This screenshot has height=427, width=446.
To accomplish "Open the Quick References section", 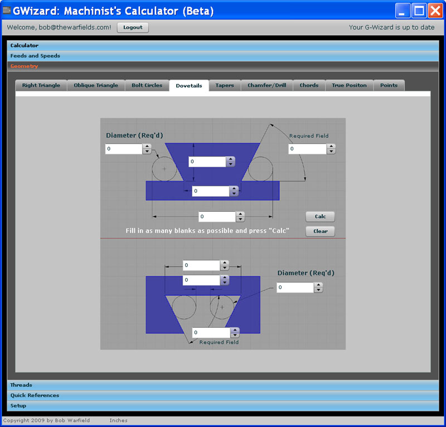I will [223, 395].
